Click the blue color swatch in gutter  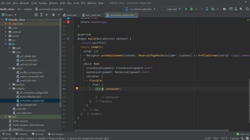pyautogui.click(x=68, y=18)
